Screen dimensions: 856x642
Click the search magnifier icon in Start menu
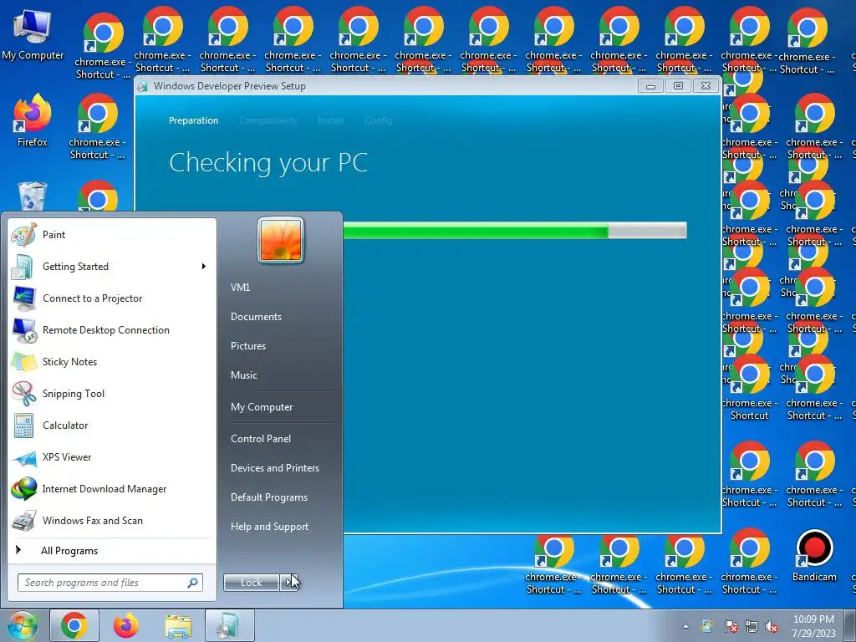(x=193, y=583)
